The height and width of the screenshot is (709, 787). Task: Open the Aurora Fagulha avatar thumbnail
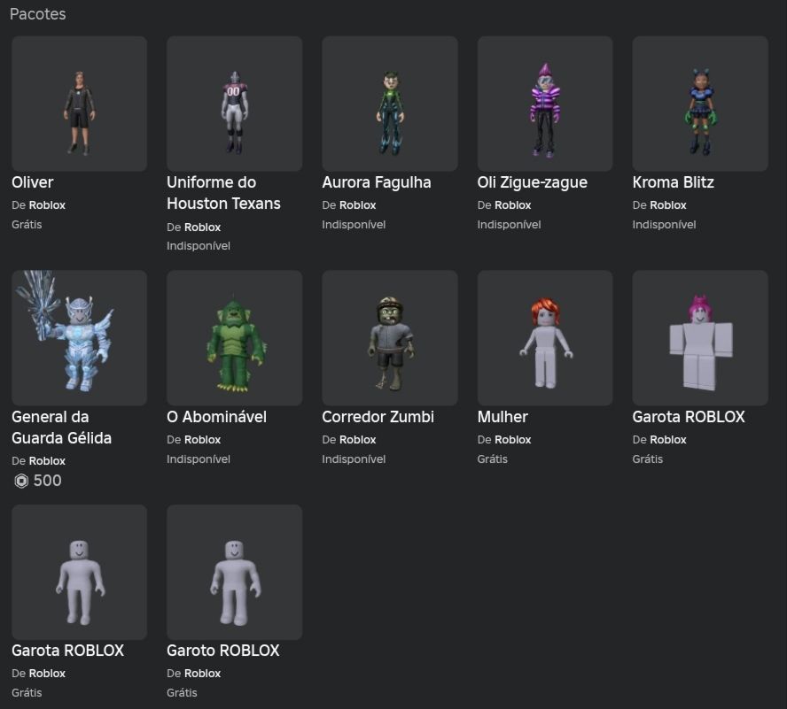tap(389, 104)
